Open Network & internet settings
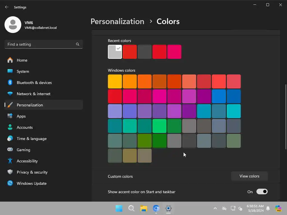Image resolution: width=287 pixels, height=215 pixels. coord(43,94)
